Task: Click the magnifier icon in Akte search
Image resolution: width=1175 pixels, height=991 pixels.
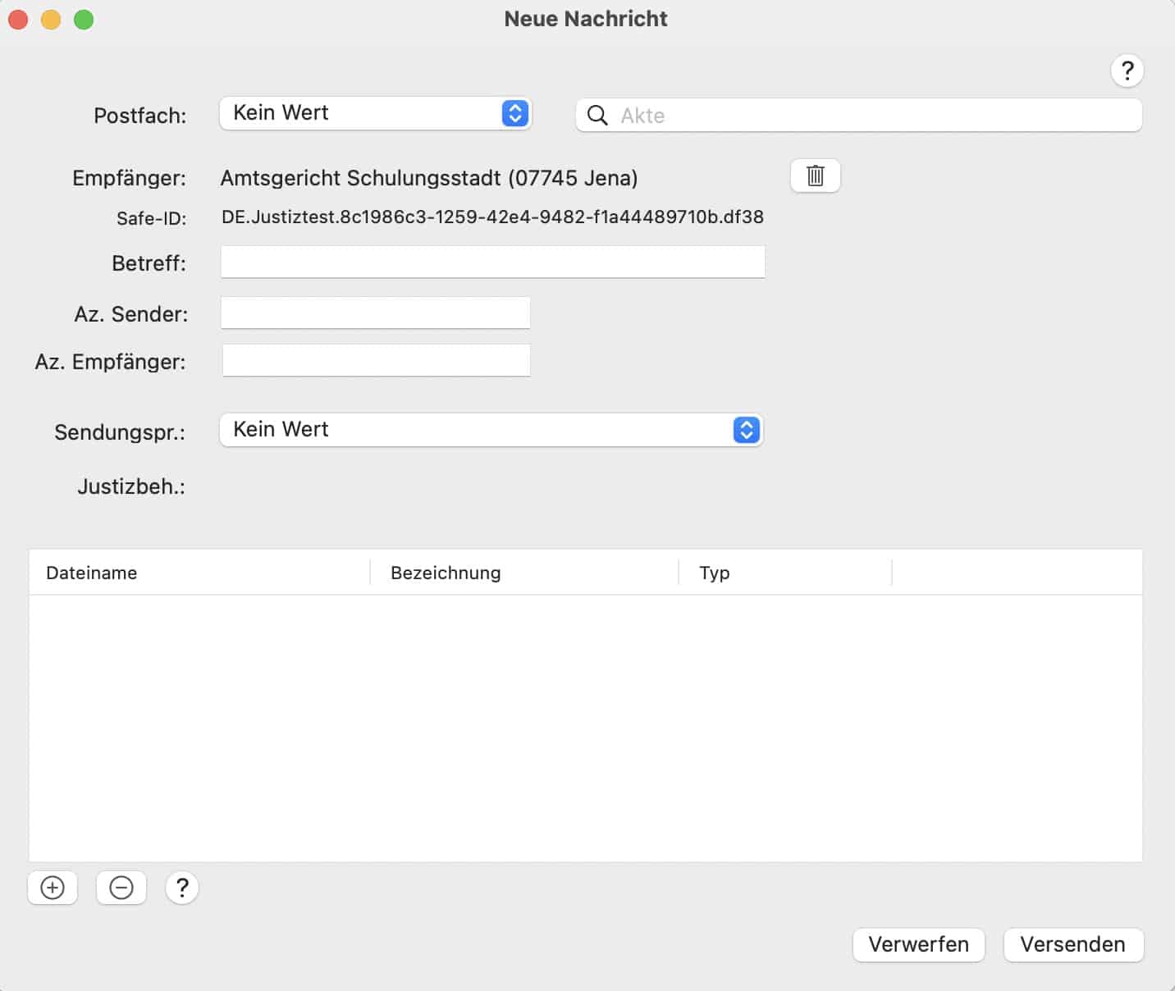Action: 597,116
